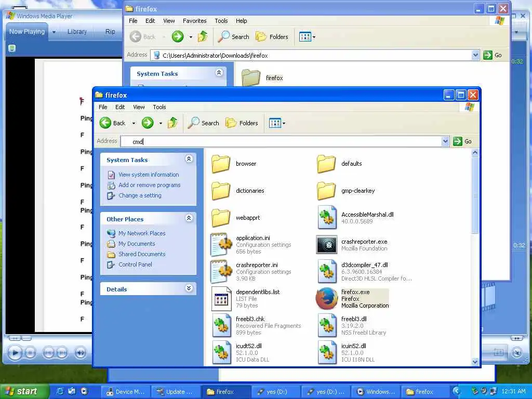Select dependentlibs.list file icon
532x399 pixels.
(x=221, y=299)
